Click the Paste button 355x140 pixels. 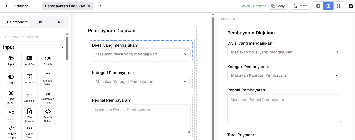[300, 6]
